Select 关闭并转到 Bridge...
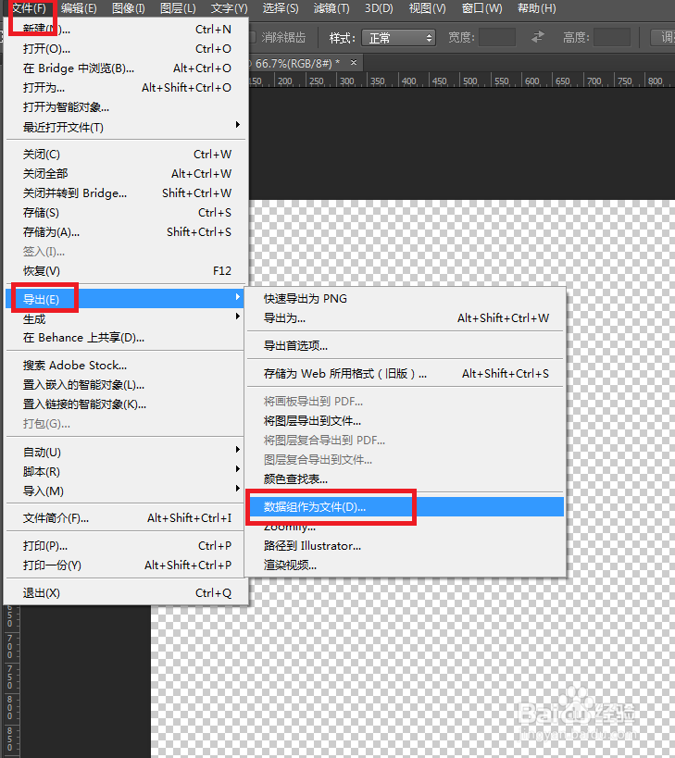This screenshot has width=675, height=758. (x=126, y=193)
